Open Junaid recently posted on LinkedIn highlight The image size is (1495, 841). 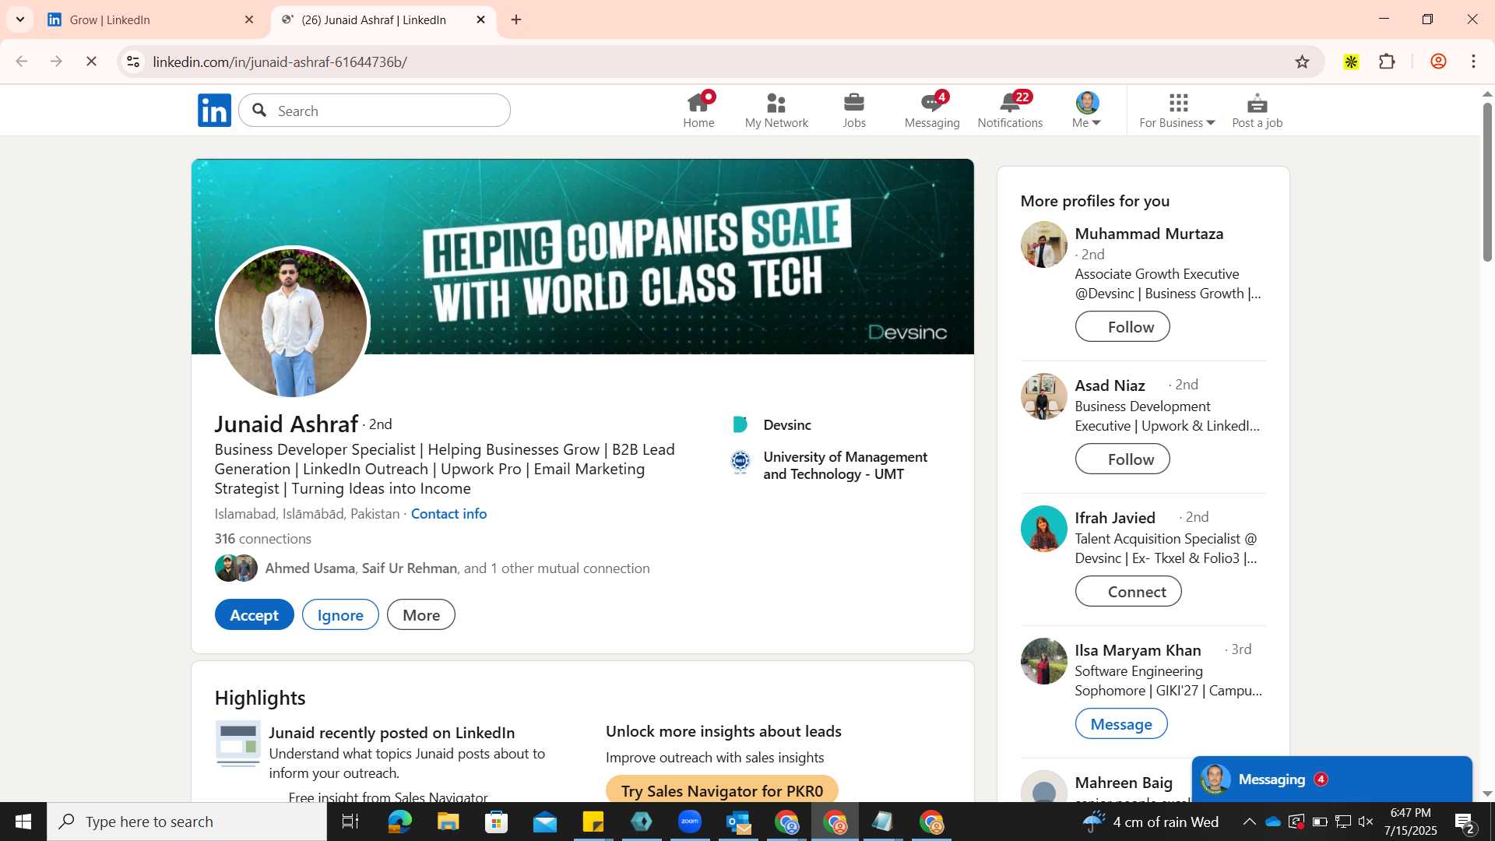pyautogui.click(x=392, y=733)
